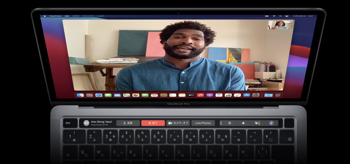Check battery status in menu bar

[267, 16]
